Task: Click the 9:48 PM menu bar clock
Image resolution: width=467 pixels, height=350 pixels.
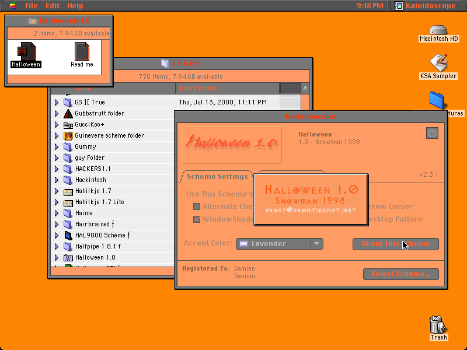Action: click(370, 5)
